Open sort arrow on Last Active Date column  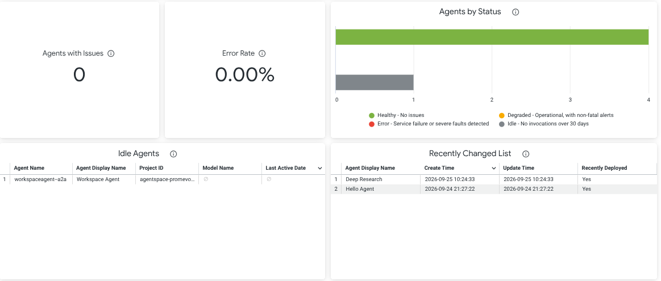click(x=320, y=168)
